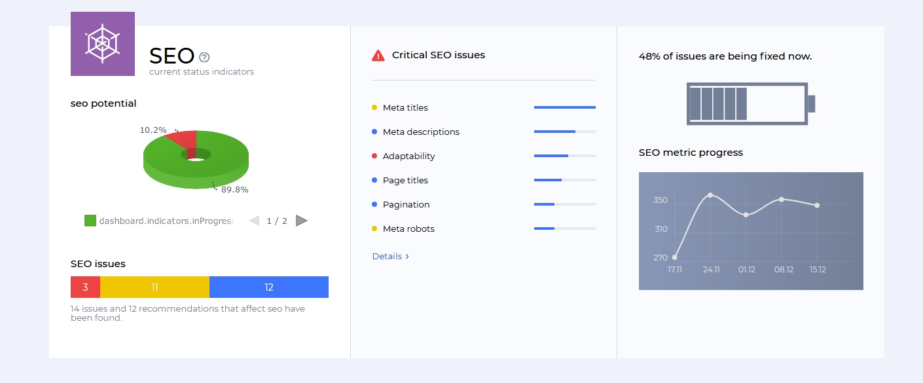
Task: Open the SEO help question mark icon
Action: [204, 57]
